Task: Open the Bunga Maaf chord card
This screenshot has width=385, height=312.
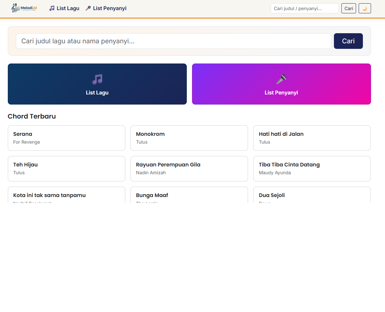Action: pyautogui.click(x=189, y=195)
